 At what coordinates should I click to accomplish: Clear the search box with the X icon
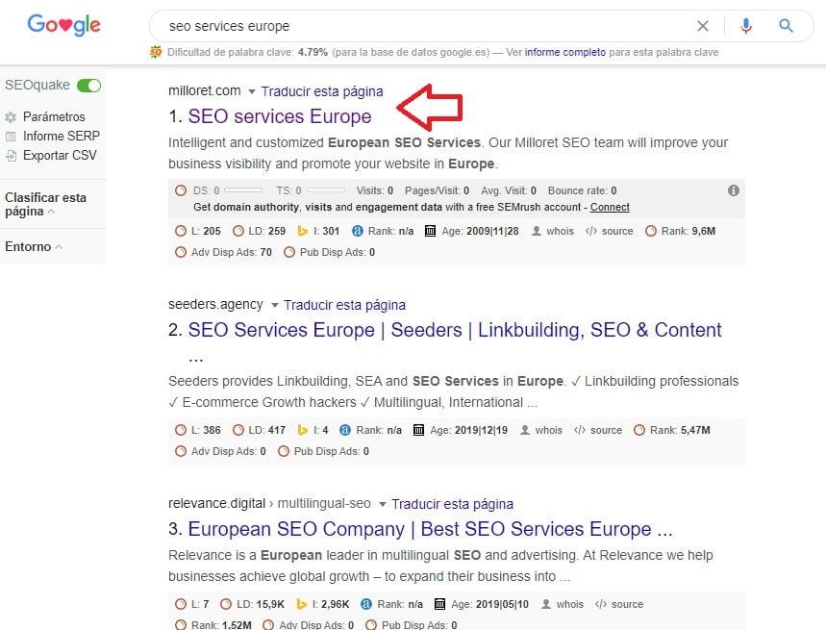703,26
